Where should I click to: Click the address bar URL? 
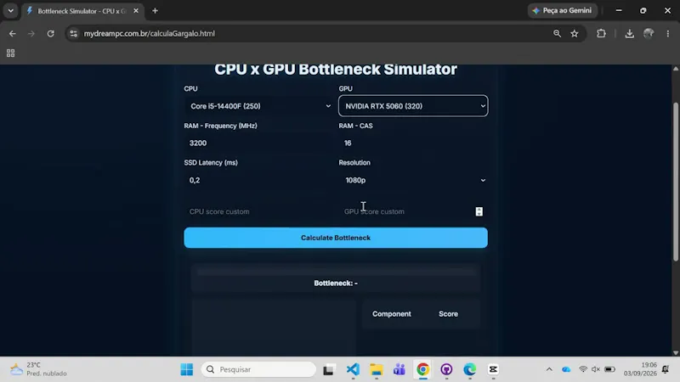(x=150, y=33)
